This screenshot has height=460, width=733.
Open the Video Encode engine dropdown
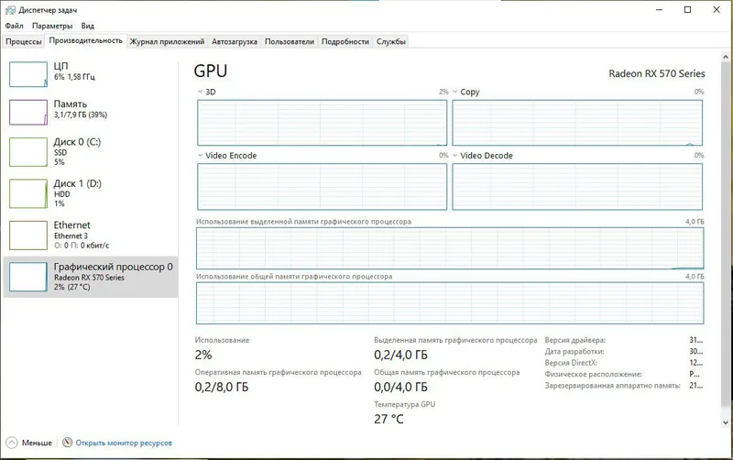(x=200, y=155)
